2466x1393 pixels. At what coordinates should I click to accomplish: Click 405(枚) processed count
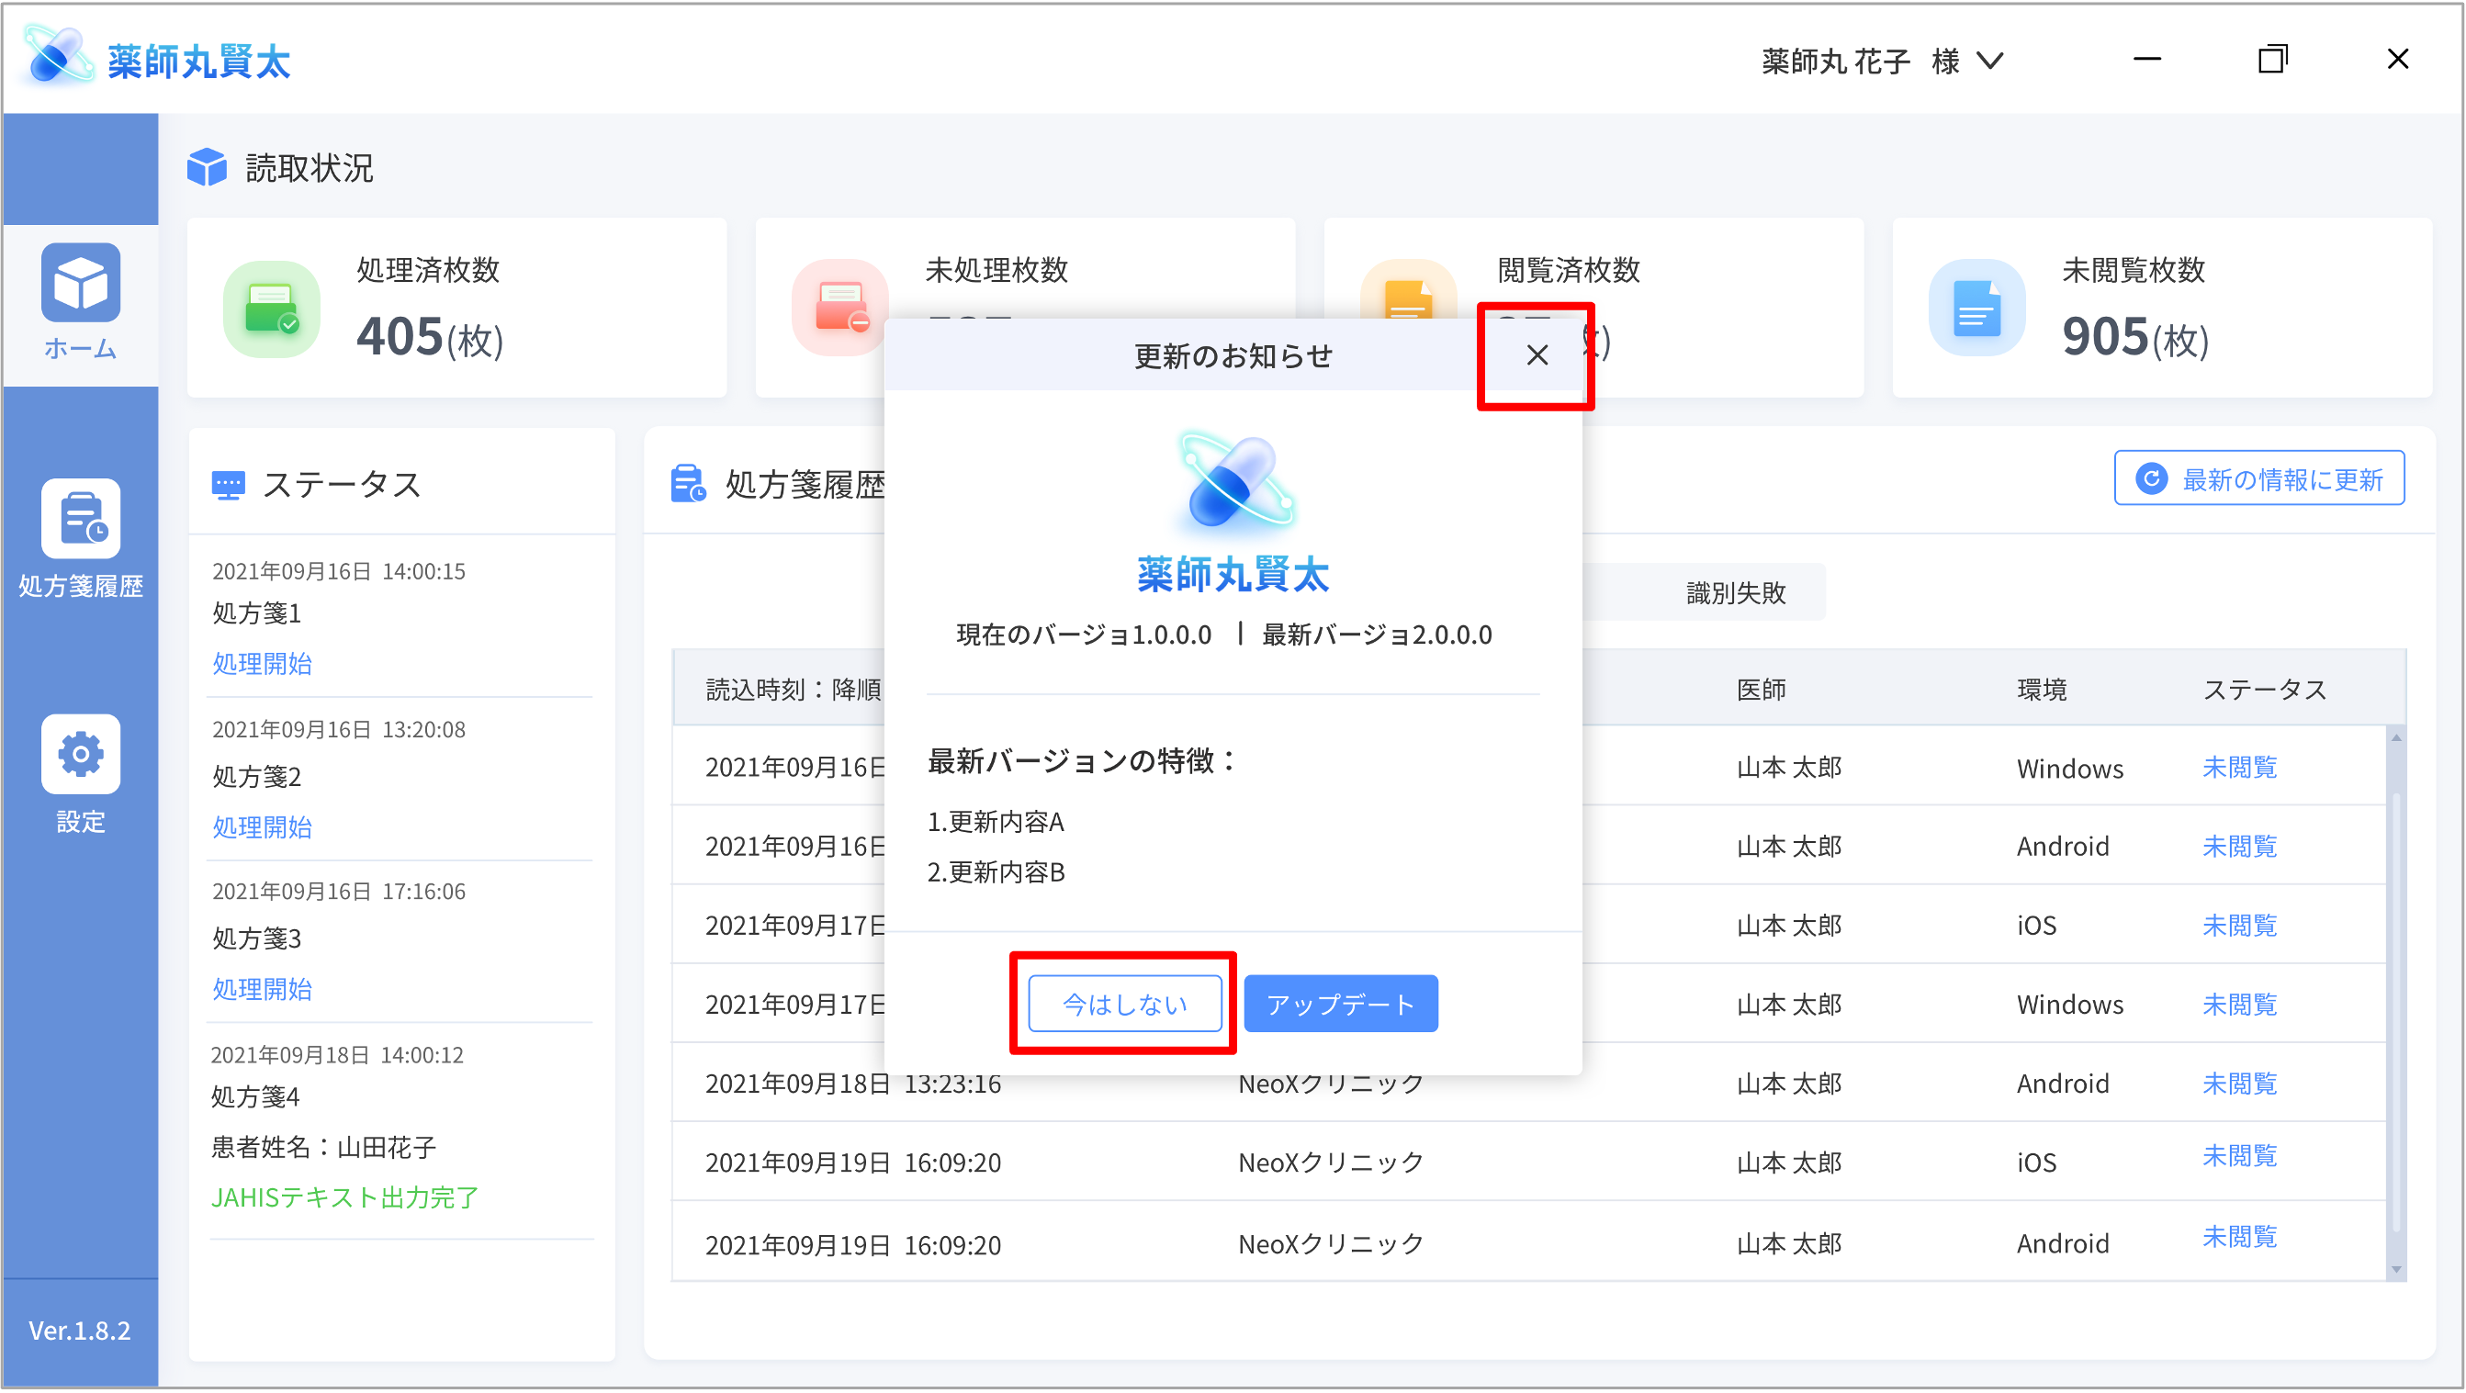430,337
